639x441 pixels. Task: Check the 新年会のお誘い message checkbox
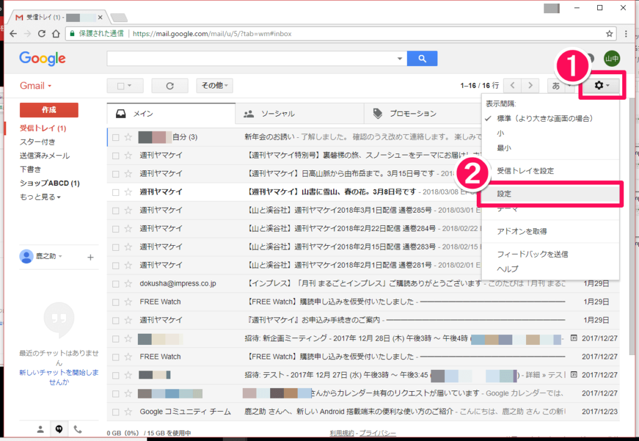(x=115, y=138)
